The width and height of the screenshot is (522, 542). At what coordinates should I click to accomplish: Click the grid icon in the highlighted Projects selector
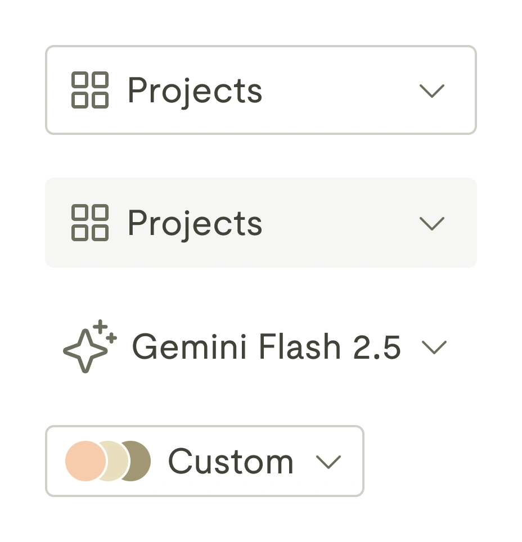(x=89, y=223)
